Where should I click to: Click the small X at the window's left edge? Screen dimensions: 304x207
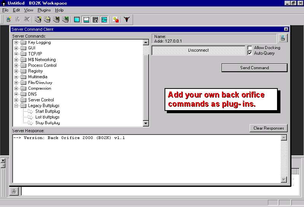click(x=3, y=161)
